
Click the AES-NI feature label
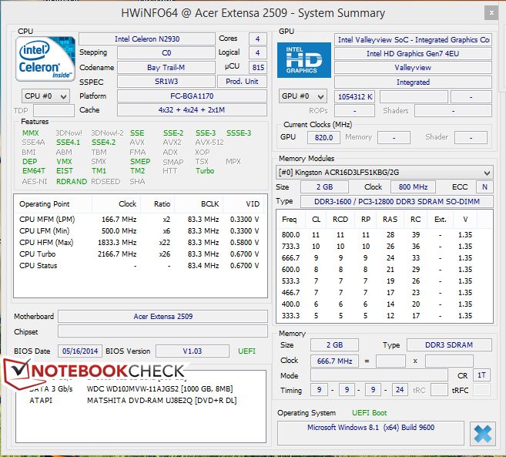[35, 182]
